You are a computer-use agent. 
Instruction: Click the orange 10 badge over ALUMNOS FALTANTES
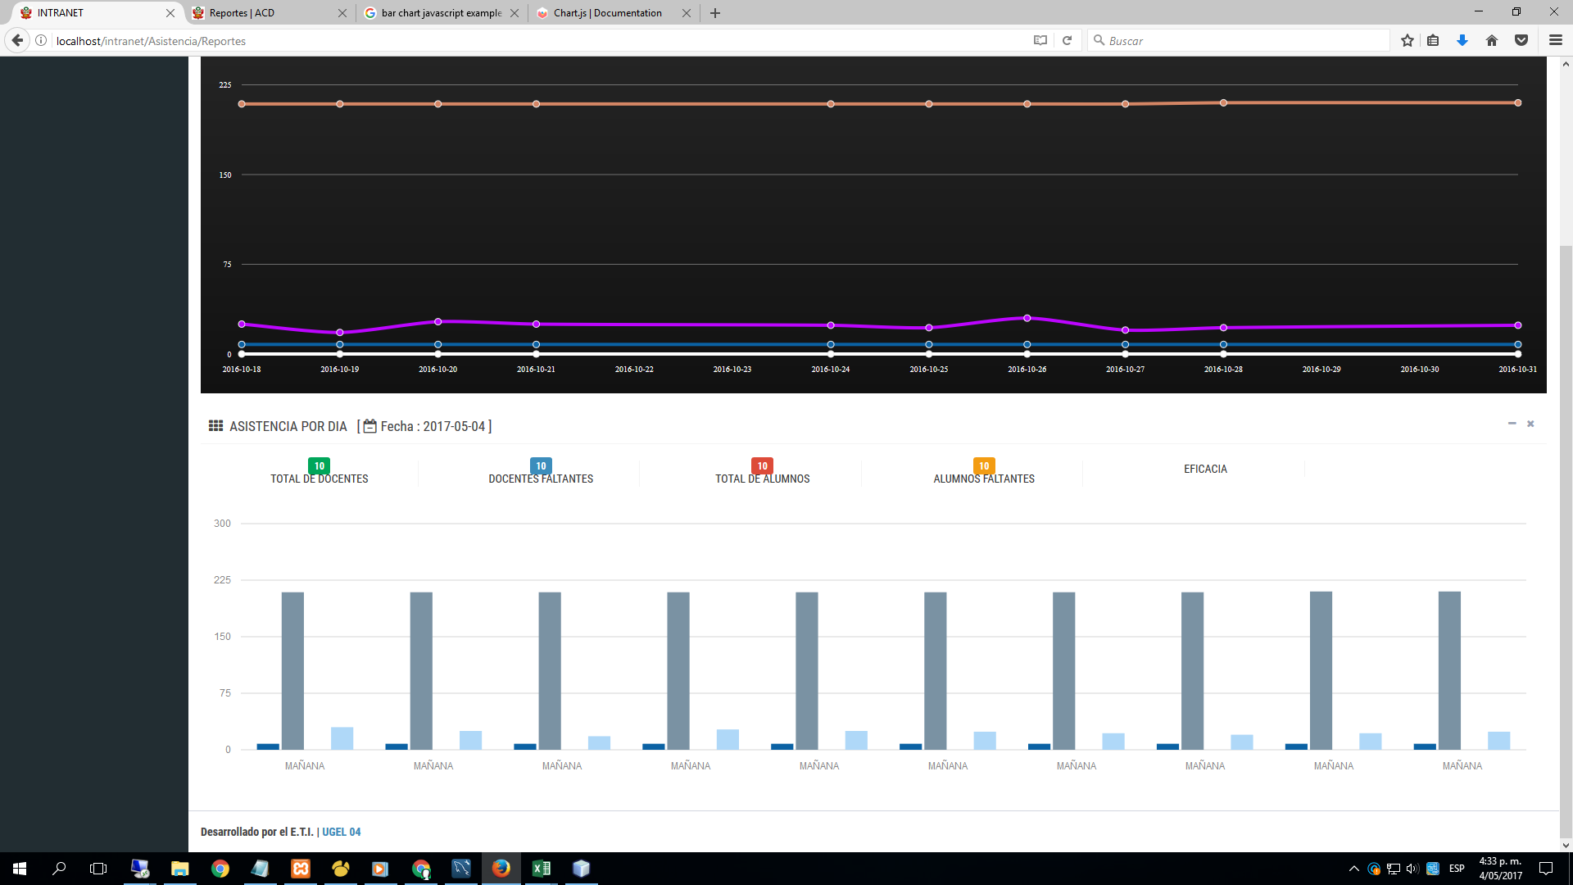pyautogui.click(x=984, y=465)
